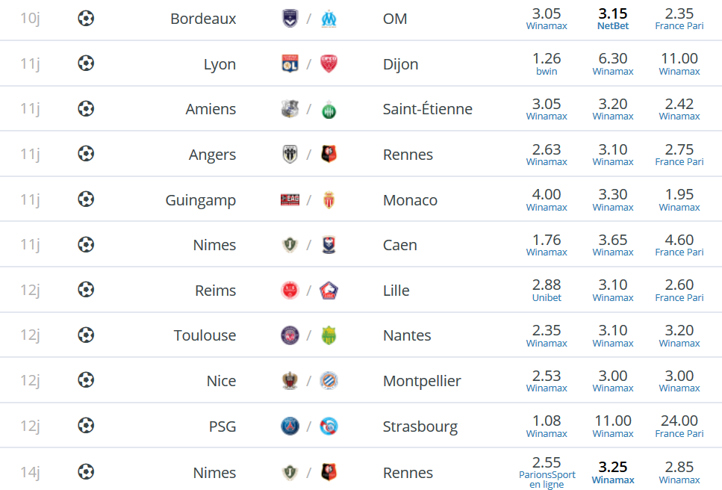This screenshot has width=722, height=490.
Task: Select 3.15 NetBet draw odds for Bordeaux–OM
Action: pyautogui.click(x=613, y=19)
